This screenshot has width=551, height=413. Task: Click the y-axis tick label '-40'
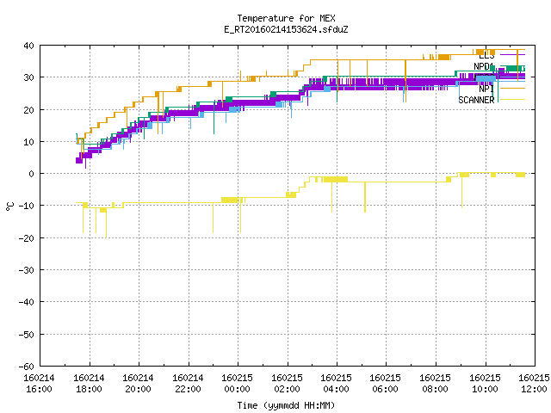coord(27,302)
